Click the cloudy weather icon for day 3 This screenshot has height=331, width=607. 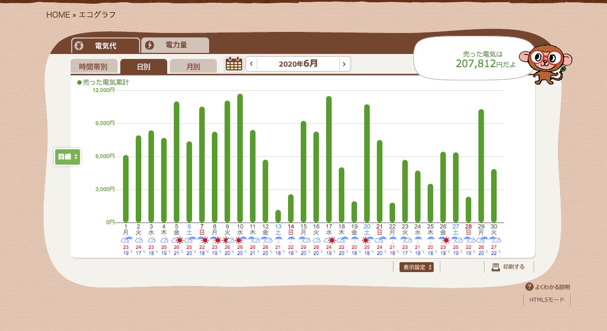tap(151, 240)
